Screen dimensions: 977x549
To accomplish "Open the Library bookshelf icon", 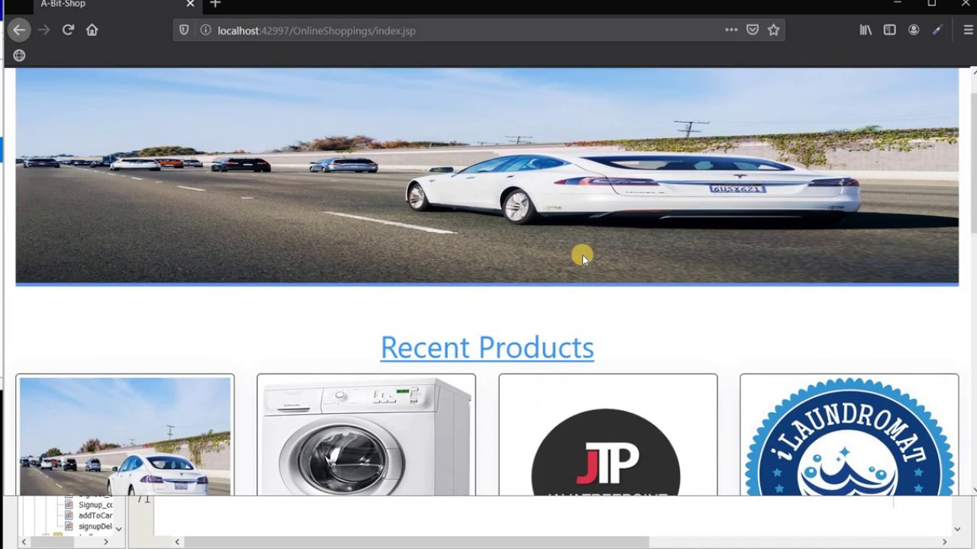I will [x=866, y=30].
